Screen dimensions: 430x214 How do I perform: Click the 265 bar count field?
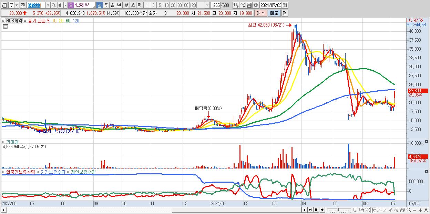215,5
